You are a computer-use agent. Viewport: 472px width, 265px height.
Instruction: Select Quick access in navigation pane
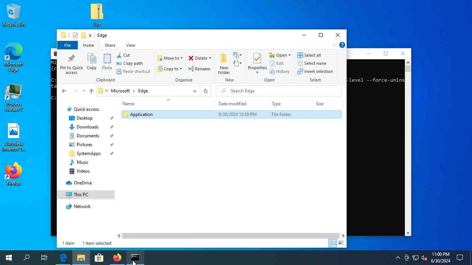pos(86,109)
